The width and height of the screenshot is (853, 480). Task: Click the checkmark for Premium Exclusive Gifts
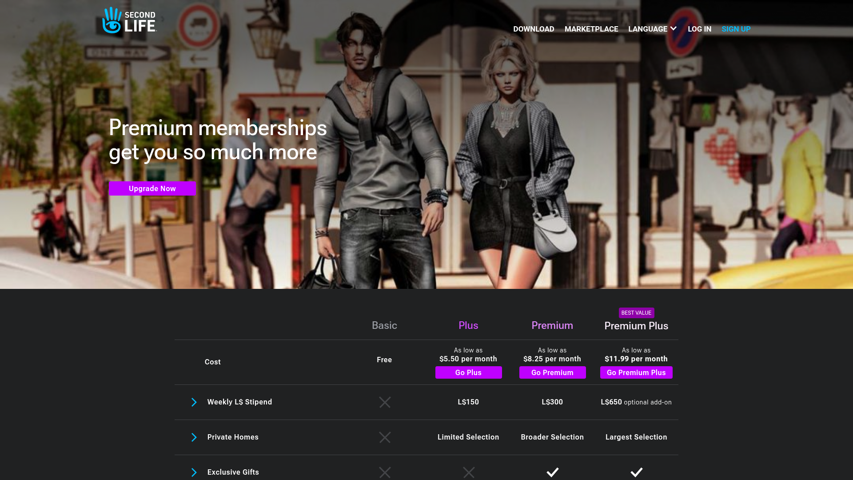(x=552, y=472)
